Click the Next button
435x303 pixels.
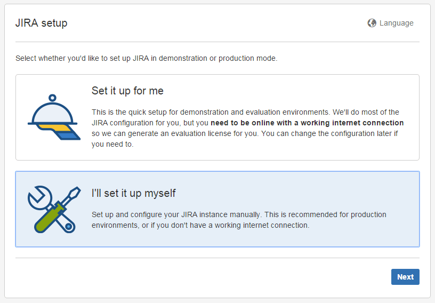coord(405,277)
